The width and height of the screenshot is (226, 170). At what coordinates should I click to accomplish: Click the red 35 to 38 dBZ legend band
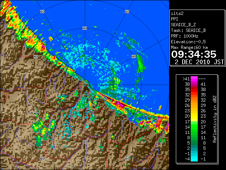tap(194, 90)
